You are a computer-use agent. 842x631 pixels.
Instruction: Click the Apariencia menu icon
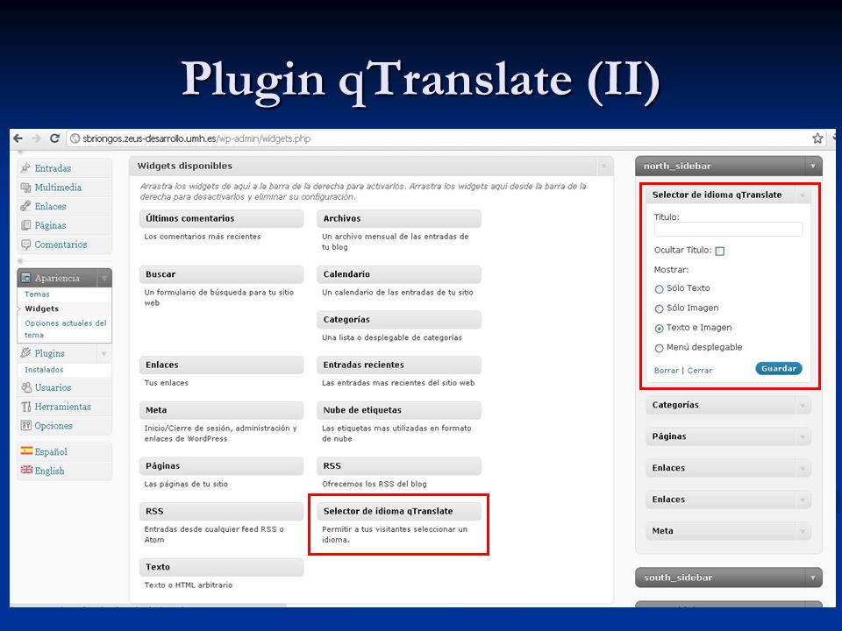coord(26,278)
